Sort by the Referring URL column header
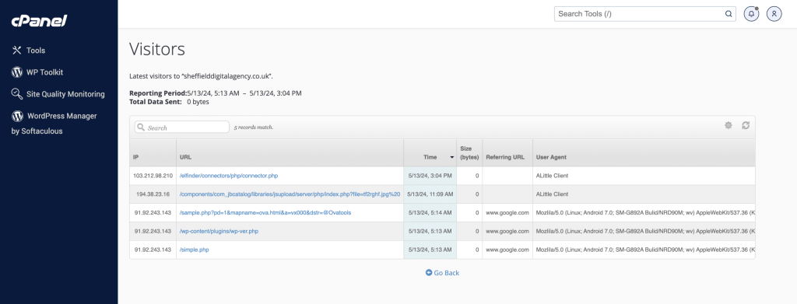 507,152
